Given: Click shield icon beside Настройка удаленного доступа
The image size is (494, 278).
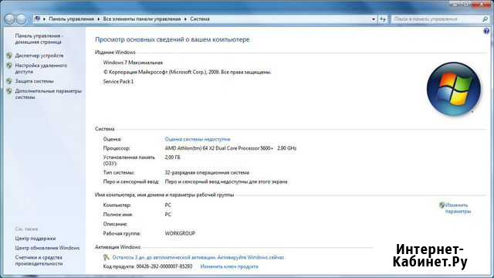Looking at the screenshot, I should [9, 66].
